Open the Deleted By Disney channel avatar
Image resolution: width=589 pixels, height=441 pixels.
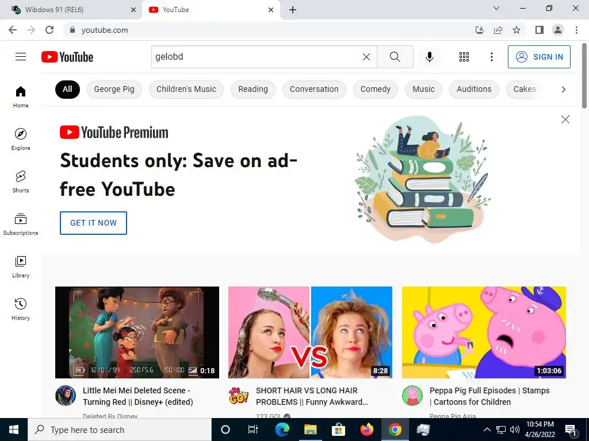coord(66,396)
